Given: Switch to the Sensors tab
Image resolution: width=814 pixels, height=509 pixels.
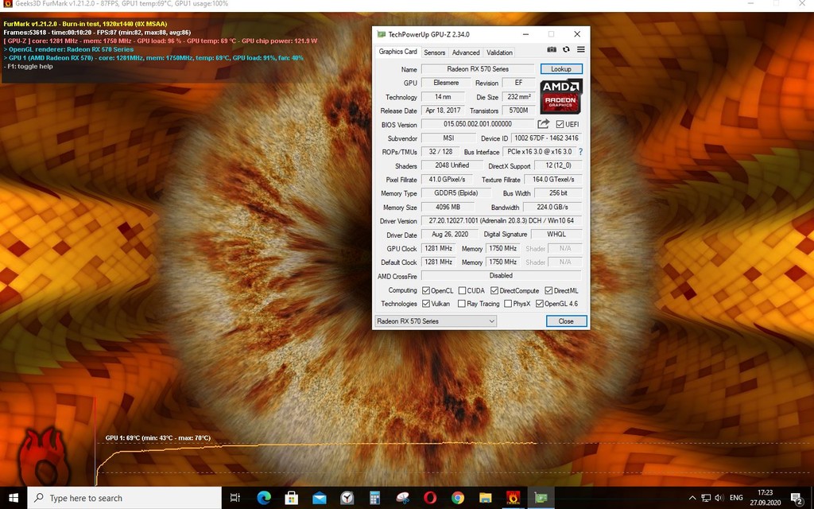Looking at the screenshot, I should [435, 52].
